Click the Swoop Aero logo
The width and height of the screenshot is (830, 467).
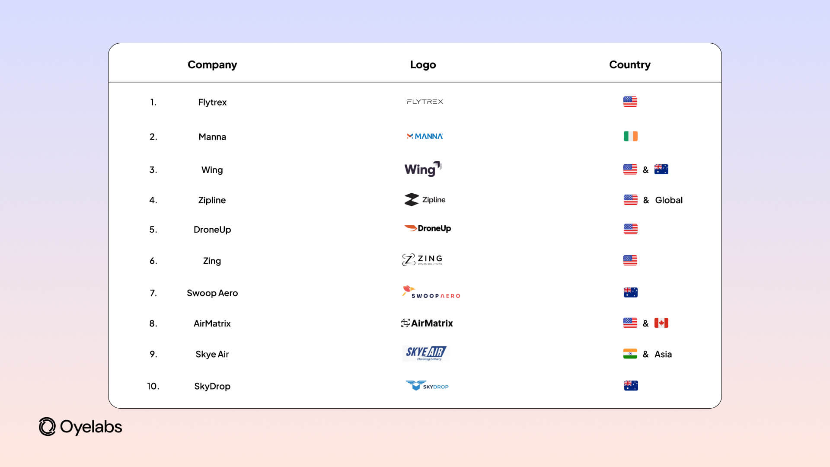431,292
